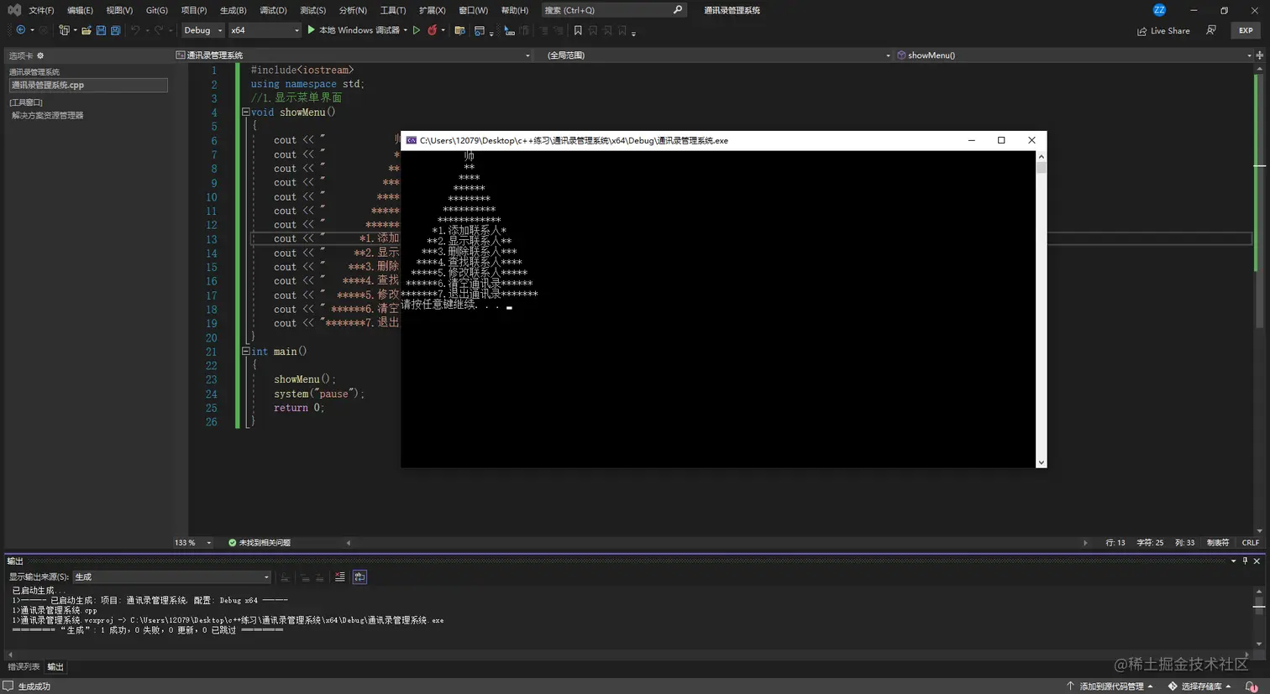The width and height of the screenshot is (1270, 694).
Task: Open the ZZ account avatar
Action: [x=1159, y=10]
